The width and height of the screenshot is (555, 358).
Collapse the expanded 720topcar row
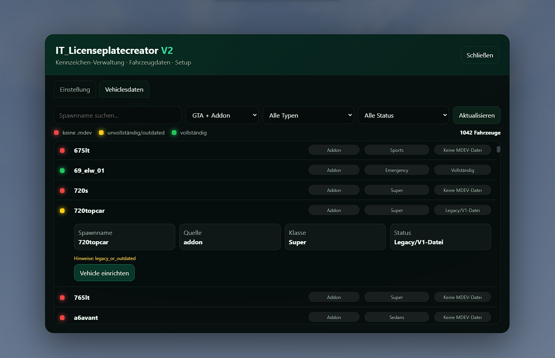[275, 210]
